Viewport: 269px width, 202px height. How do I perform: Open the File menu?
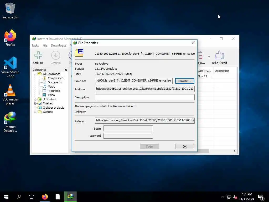click(45, 45)
